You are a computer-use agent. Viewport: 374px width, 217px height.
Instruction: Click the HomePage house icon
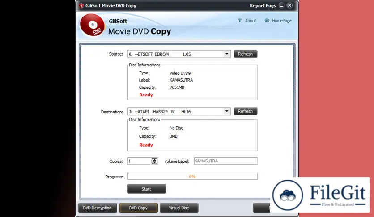click(267, 20)
